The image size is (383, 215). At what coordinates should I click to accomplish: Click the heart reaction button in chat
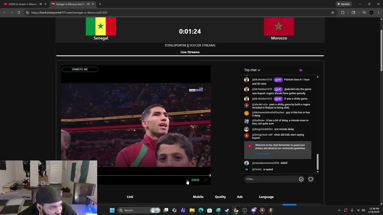tap(311, 179)
